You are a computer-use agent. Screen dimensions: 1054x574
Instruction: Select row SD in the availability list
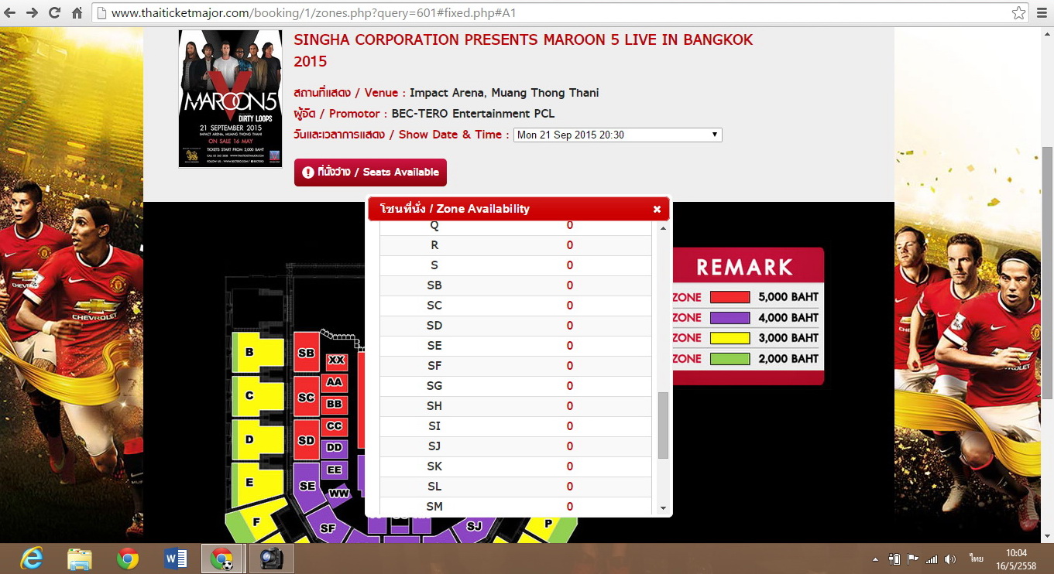515,326
